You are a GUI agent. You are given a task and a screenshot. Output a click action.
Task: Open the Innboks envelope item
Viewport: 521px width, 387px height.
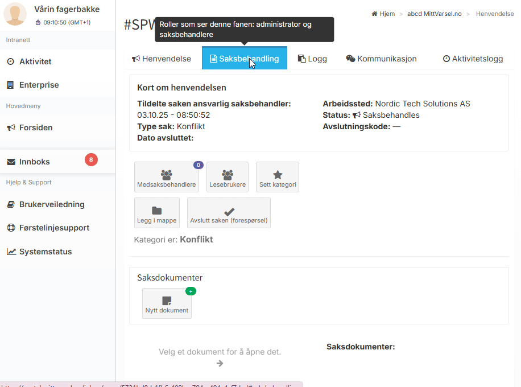pos(35,162)
